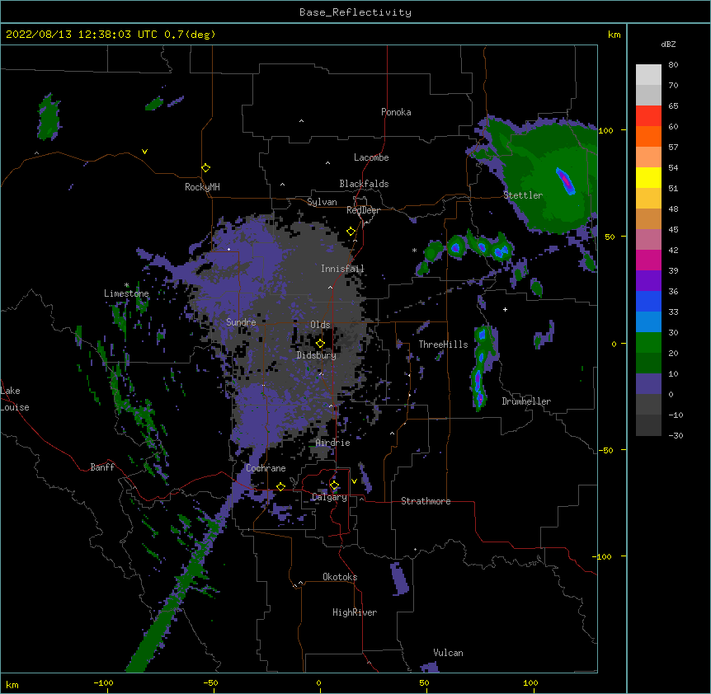Click the yellow diamond marker between Olds and Didsbury
This screenshot has height=694, width=711.
pos(320,344)
